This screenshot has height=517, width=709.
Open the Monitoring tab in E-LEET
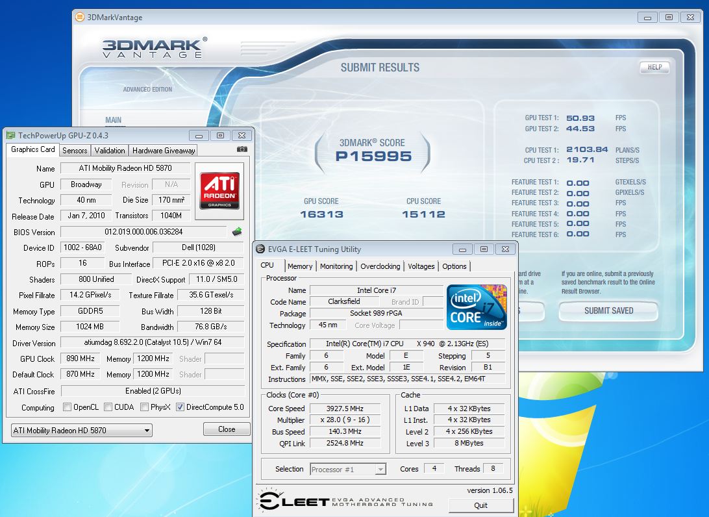[336, 266]
